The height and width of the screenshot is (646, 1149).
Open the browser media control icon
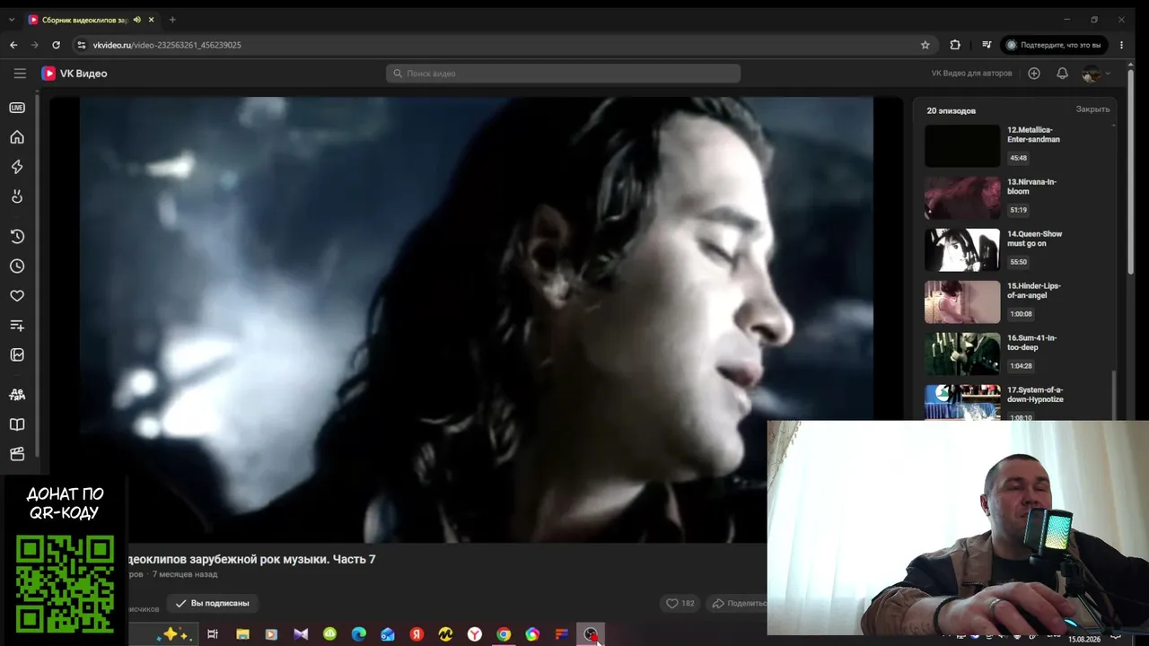coord(987,45)
